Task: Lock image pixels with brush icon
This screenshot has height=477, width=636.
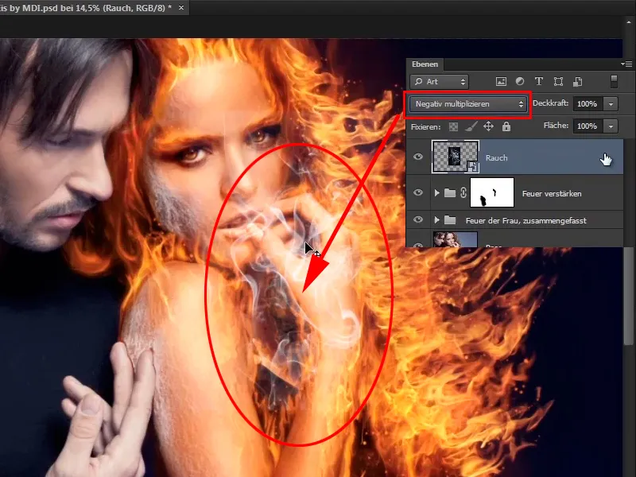Action: pos(471,127)
